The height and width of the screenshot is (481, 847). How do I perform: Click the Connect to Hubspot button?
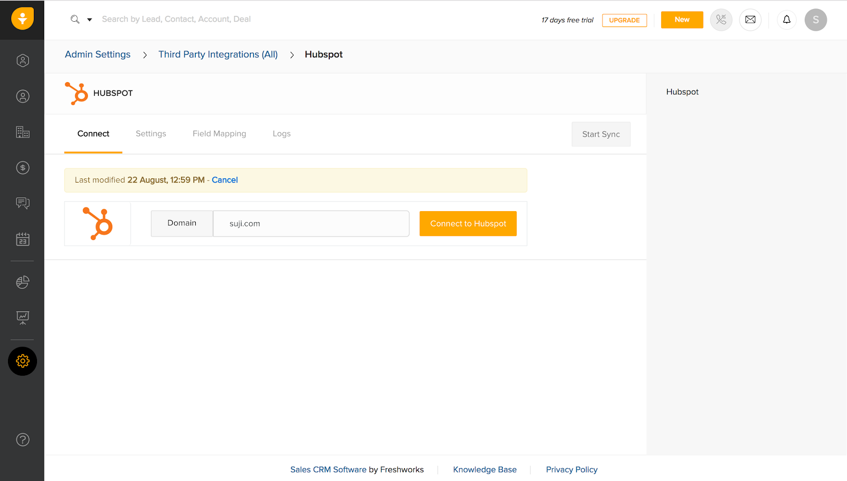pos(468,224)
